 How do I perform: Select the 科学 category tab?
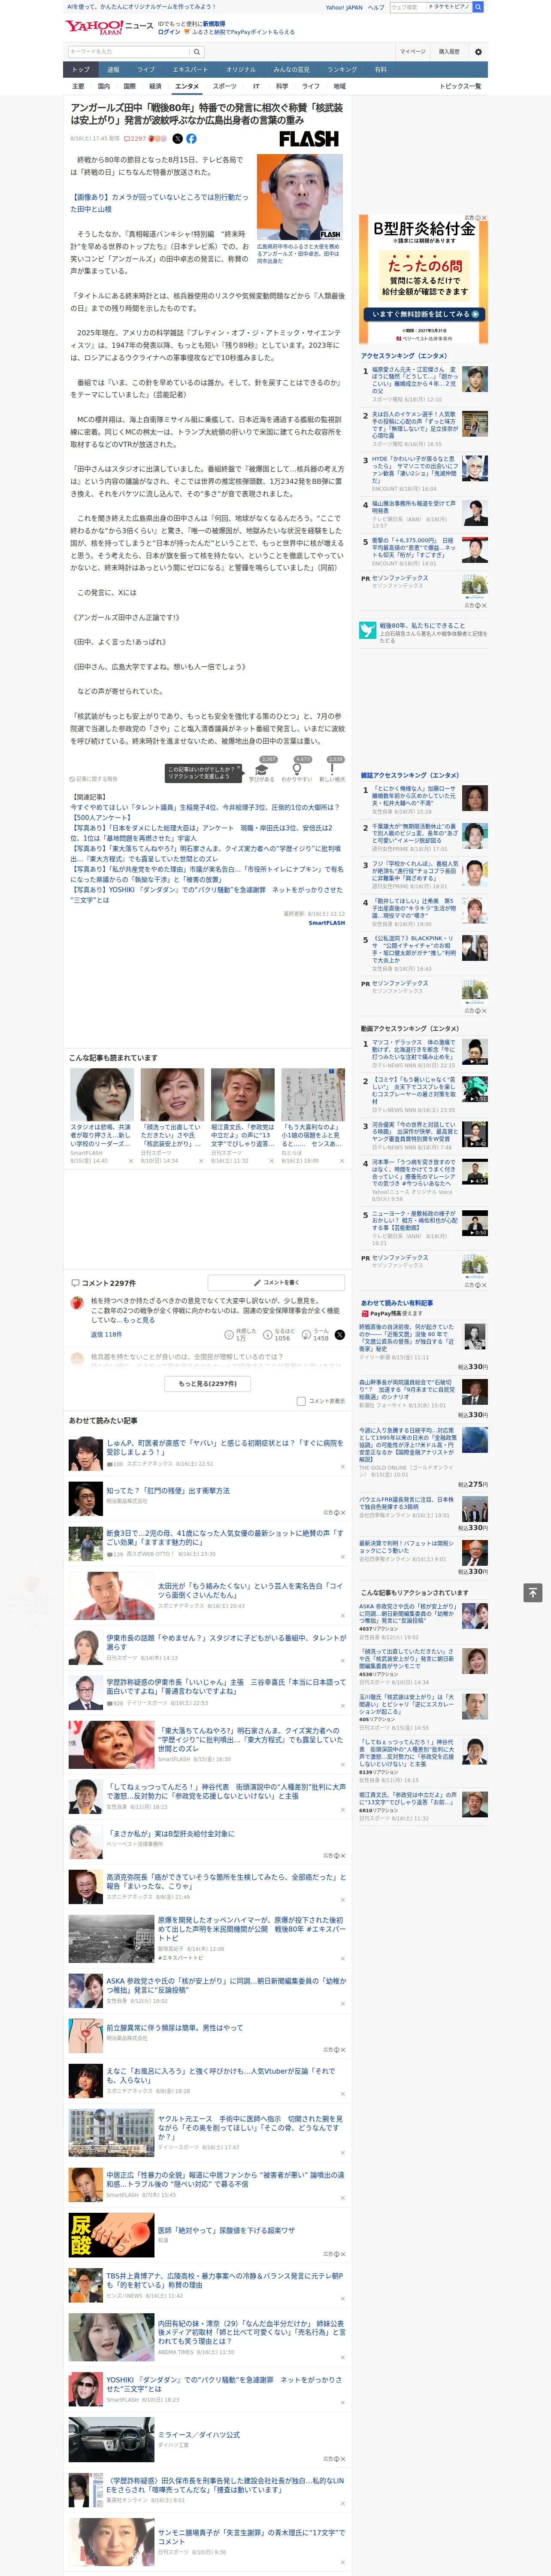tap(282, 86)
